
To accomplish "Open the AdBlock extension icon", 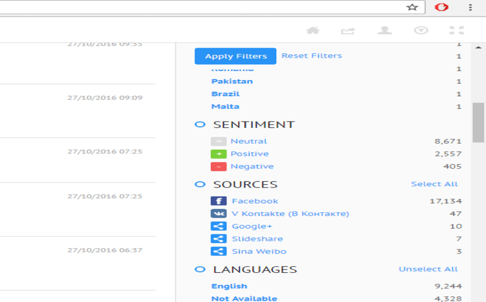I will click(441, 7).
